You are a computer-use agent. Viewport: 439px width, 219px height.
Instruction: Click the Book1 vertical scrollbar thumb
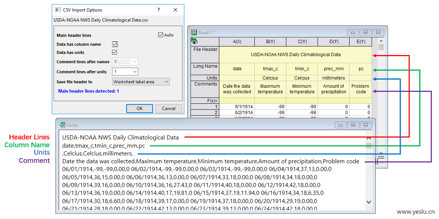pyautogui.click(x=381, y=47)
